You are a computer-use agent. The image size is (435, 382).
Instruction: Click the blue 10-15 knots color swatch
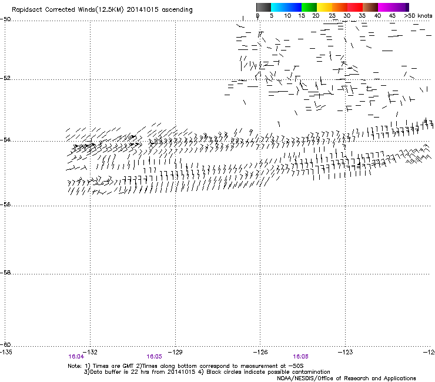point(294,7)
